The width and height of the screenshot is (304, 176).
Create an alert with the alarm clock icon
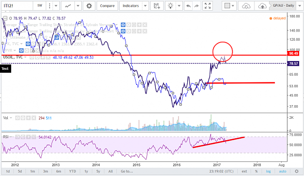[157, 6]
